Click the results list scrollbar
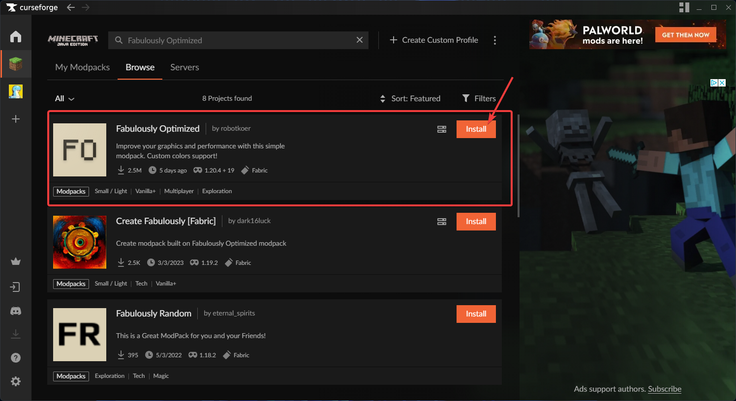Screen dimensions: 736x401 (x=518, y=166)
